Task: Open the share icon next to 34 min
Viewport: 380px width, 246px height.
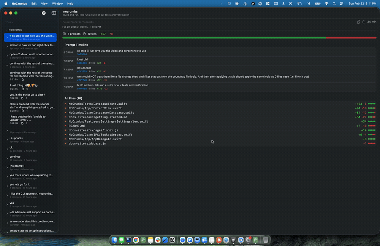Action: click(364, 22)
